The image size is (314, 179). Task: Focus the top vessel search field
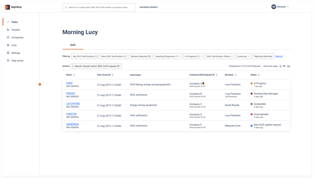tap(99, 8)
